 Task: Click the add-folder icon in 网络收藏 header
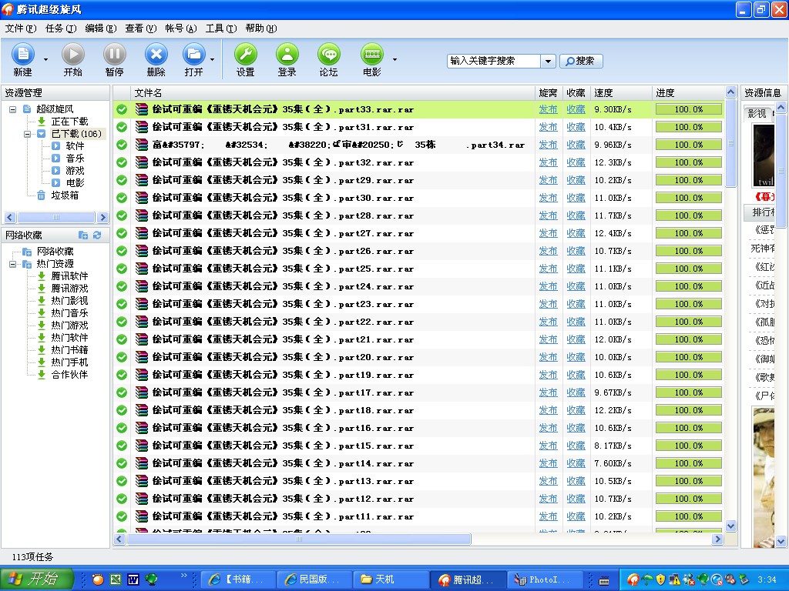(83, 235)
